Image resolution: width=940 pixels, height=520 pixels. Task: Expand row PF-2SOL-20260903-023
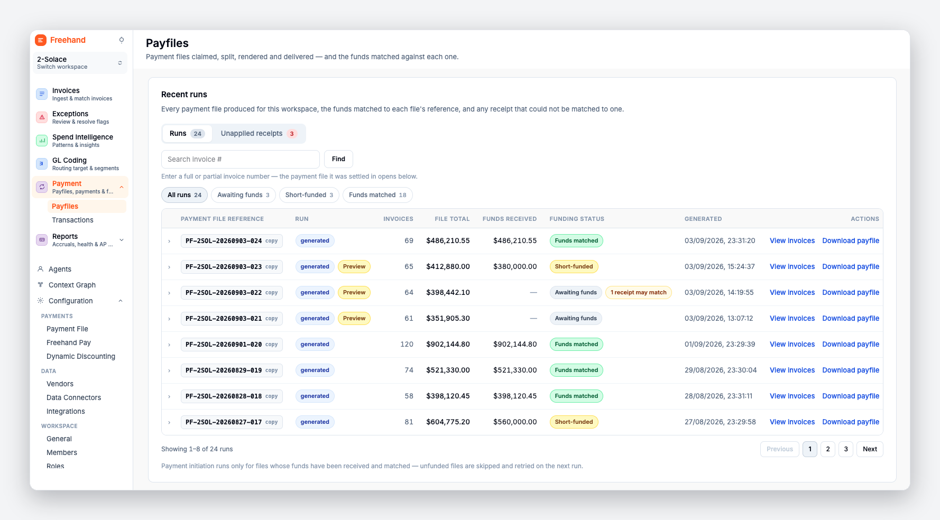click(x=169, y=267)
